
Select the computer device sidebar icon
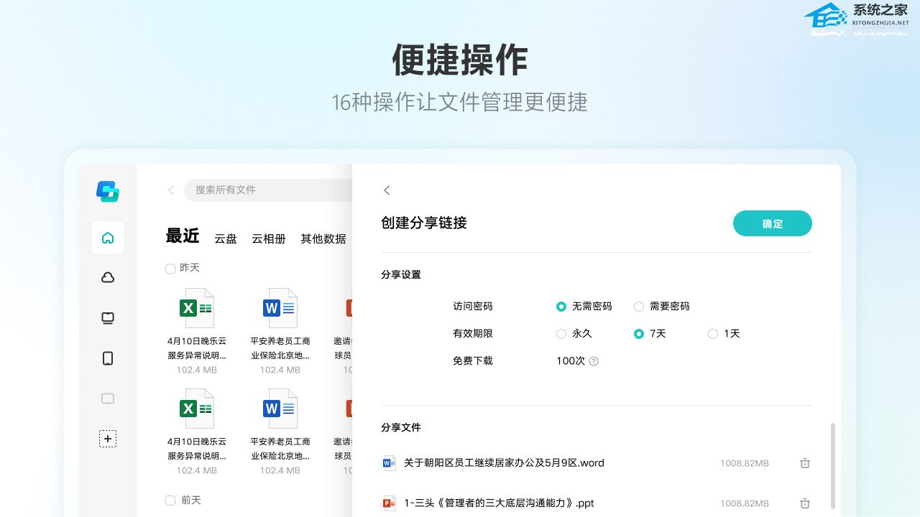108,318
